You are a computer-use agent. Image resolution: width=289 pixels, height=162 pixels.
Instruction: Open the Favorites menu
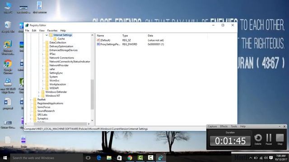(x=52, y=31)
